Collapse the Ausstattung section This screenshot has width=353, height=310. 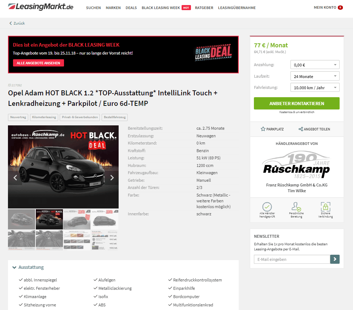(x=28, y=267)
